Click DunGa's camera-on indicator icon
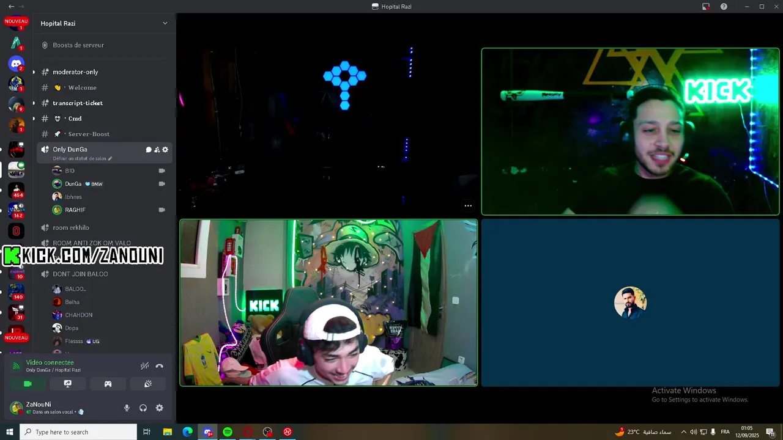 [162, 184]
